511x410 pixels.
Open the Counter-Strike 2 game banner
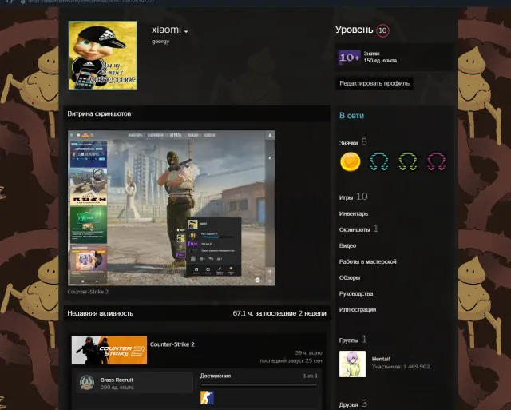109,350
